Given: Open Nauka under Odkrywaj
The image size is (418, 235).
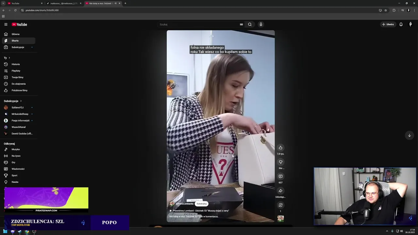Looking at the screenshot, I should [18, 182].
